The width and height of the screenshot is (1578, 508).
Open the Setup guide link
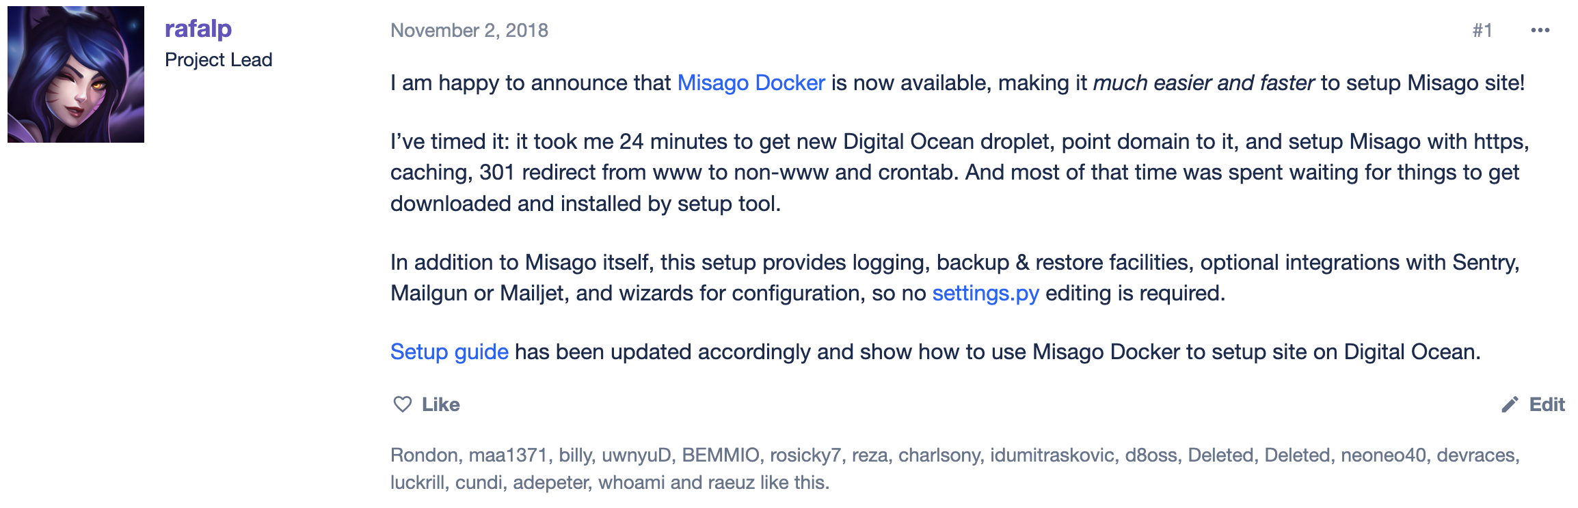(449, 352)
